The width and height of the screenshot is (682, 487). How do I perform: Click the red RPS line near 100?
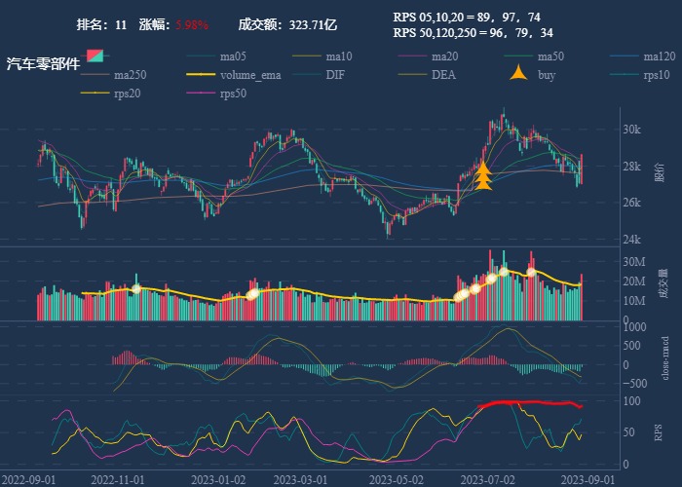coord(526,402)
